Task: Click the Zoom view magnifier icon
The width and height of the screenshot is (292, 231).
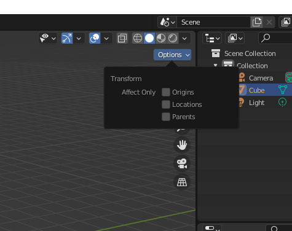Action: pyautogui.click(x=182, y=130)
